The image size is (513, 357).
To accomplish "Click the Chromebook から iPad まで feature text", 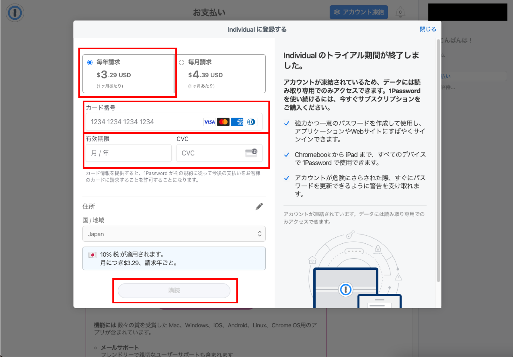I will pos(360,159).
